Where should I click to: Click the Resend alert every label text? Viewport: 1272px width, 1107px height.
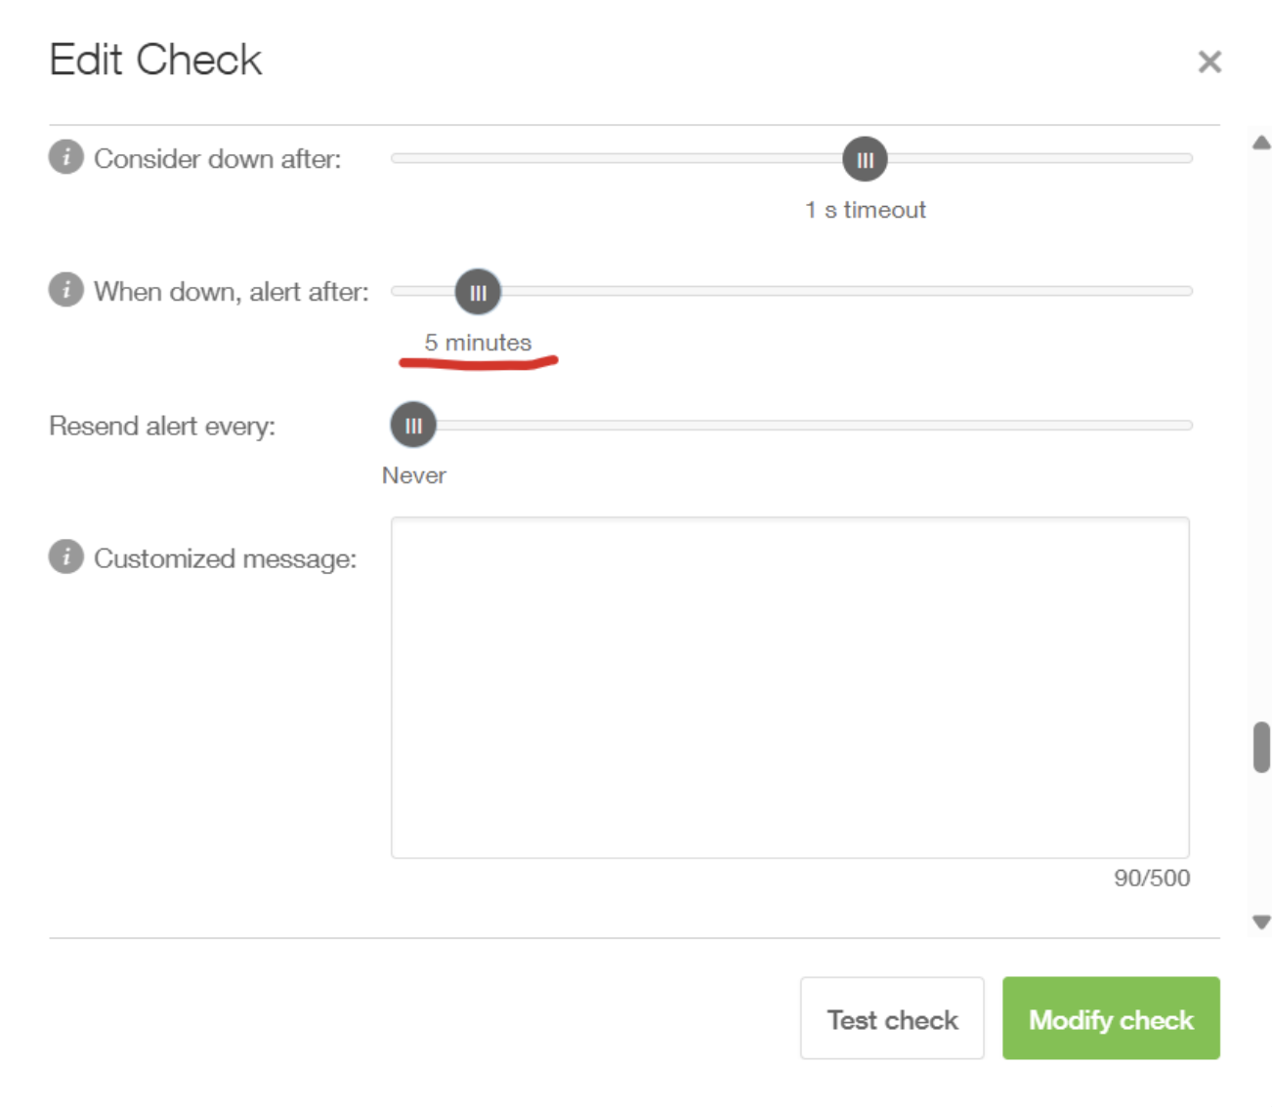point(162,426)
